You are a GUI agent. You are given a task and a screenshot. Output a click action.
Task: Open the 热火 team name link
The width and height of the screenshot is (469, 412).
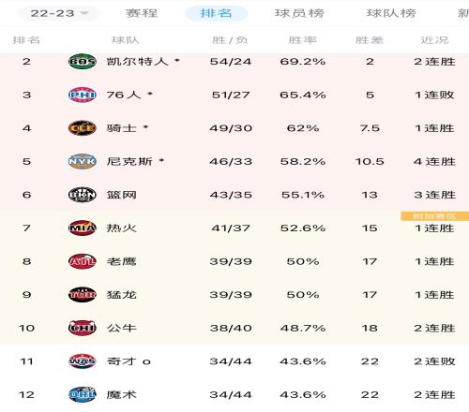[122, 228]
